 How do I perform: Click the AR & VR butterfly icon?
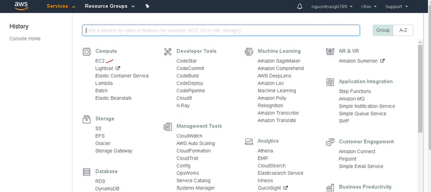click(330, 52)
